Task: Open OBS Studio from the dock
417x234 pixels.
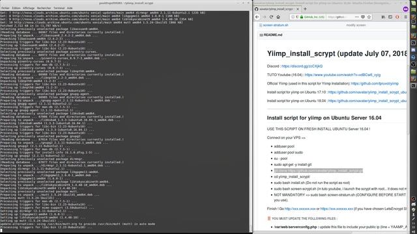Action: tap(413, 64)
